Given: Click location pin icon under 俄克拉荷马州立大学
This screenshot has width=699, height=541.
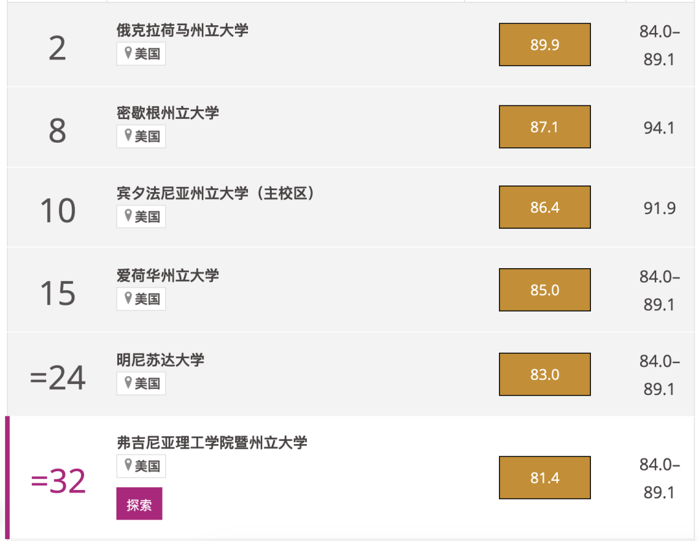Looking at the screenshot, I should click(x=128, y=53).
